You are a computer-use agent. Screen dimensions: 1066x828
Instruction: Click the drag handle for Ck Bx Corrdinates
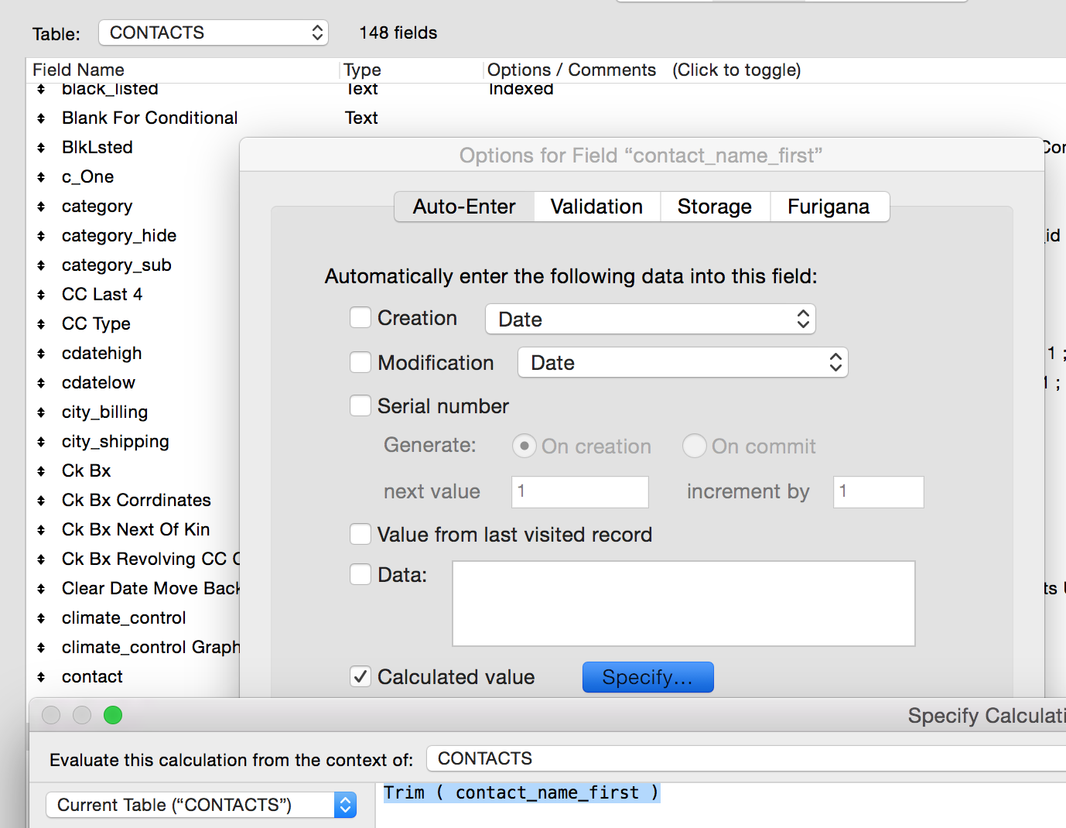click(x=41, y=501)
